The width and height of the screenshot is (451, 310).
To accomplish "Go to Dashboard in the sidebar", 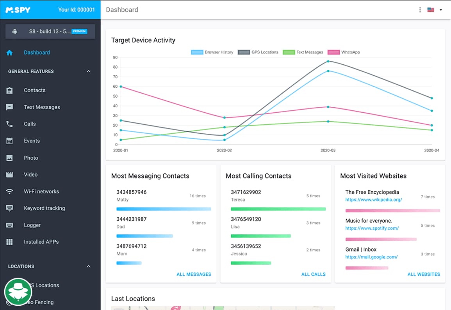I will [x=37, y=53].
